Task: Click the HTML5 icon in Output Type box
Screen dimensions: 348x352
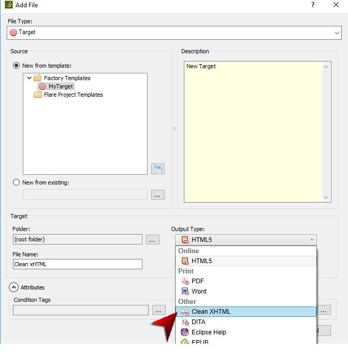Action: 185,240
